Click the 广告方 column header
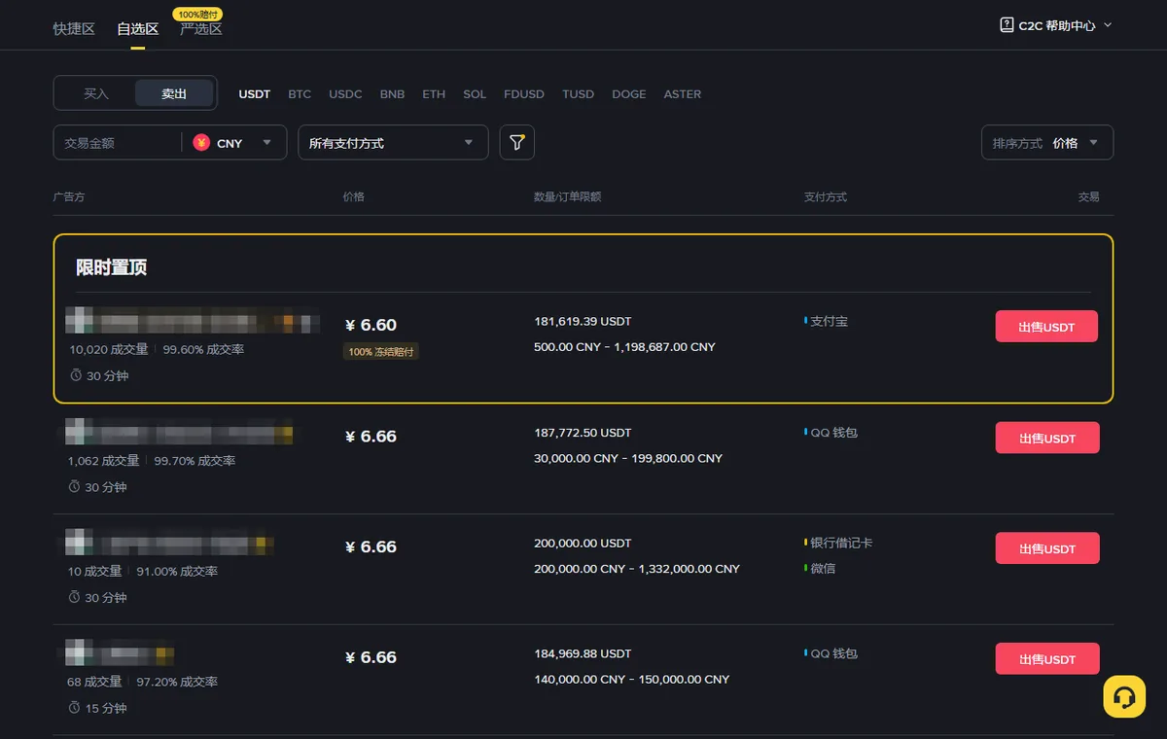Screen dimensions: 1167x739 [x=69, y=196]
